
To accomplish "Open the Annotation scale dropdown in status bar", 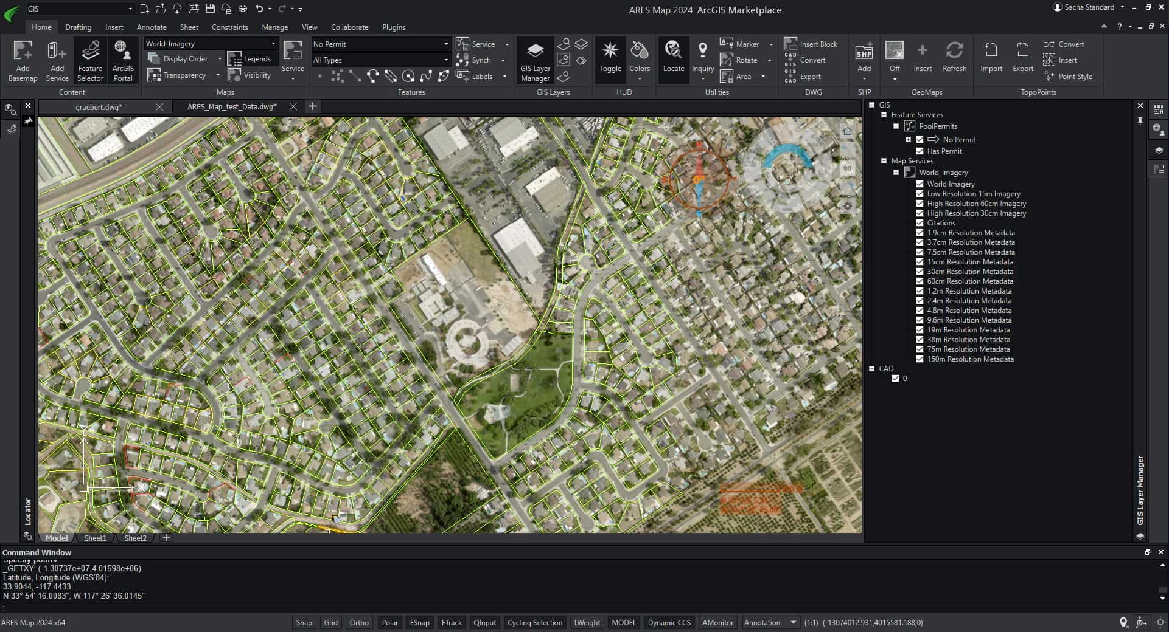I will (x=770, y=623).
